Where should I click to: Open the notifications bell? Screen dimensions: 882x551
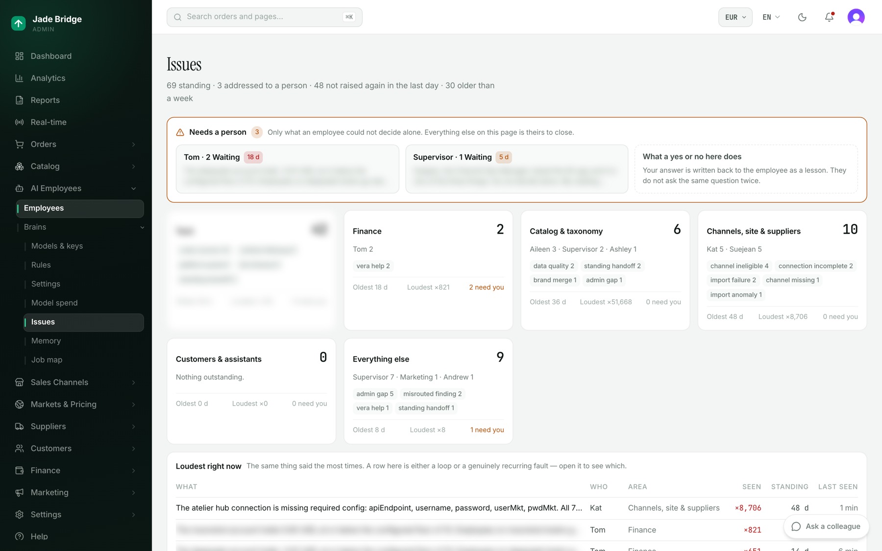[x=829, y=17]
